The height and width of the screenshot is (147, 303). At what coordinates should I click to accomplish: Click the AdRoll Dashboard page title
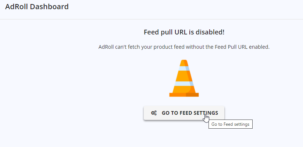(x=37, y=7)
